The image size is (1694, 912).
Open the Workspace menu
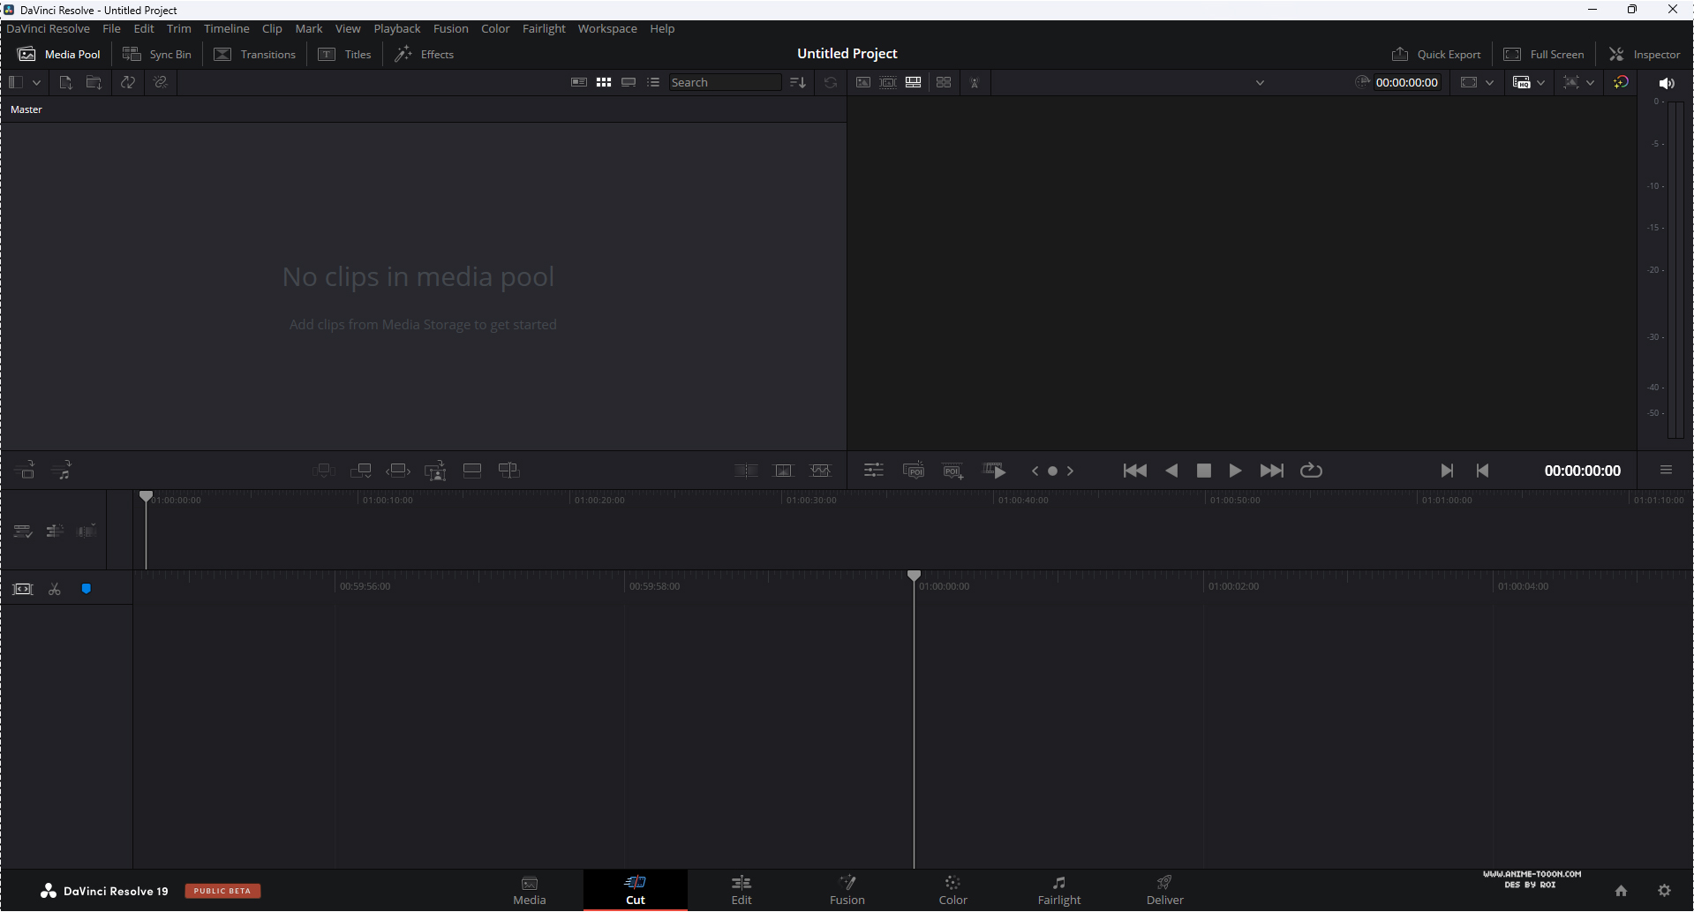607,28
